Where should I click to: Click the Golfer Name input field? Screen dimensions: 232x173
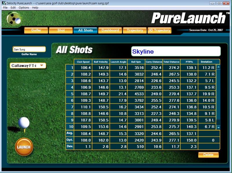tap(29, 50)
